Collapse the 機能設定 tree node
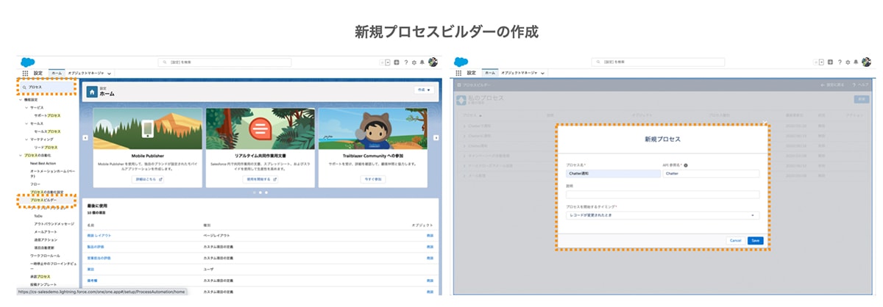 (x=22, y=99)
